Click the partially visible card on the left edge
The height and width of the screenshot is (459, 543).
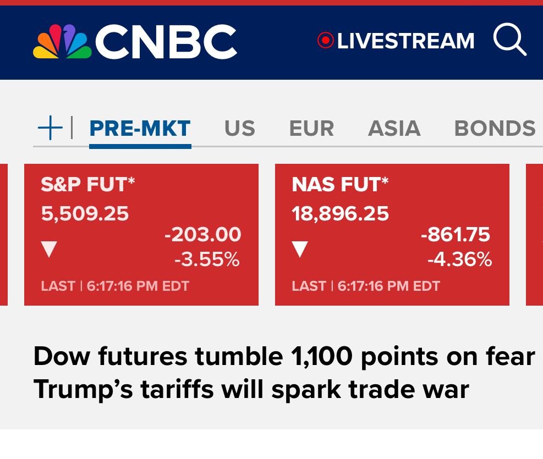4,235
